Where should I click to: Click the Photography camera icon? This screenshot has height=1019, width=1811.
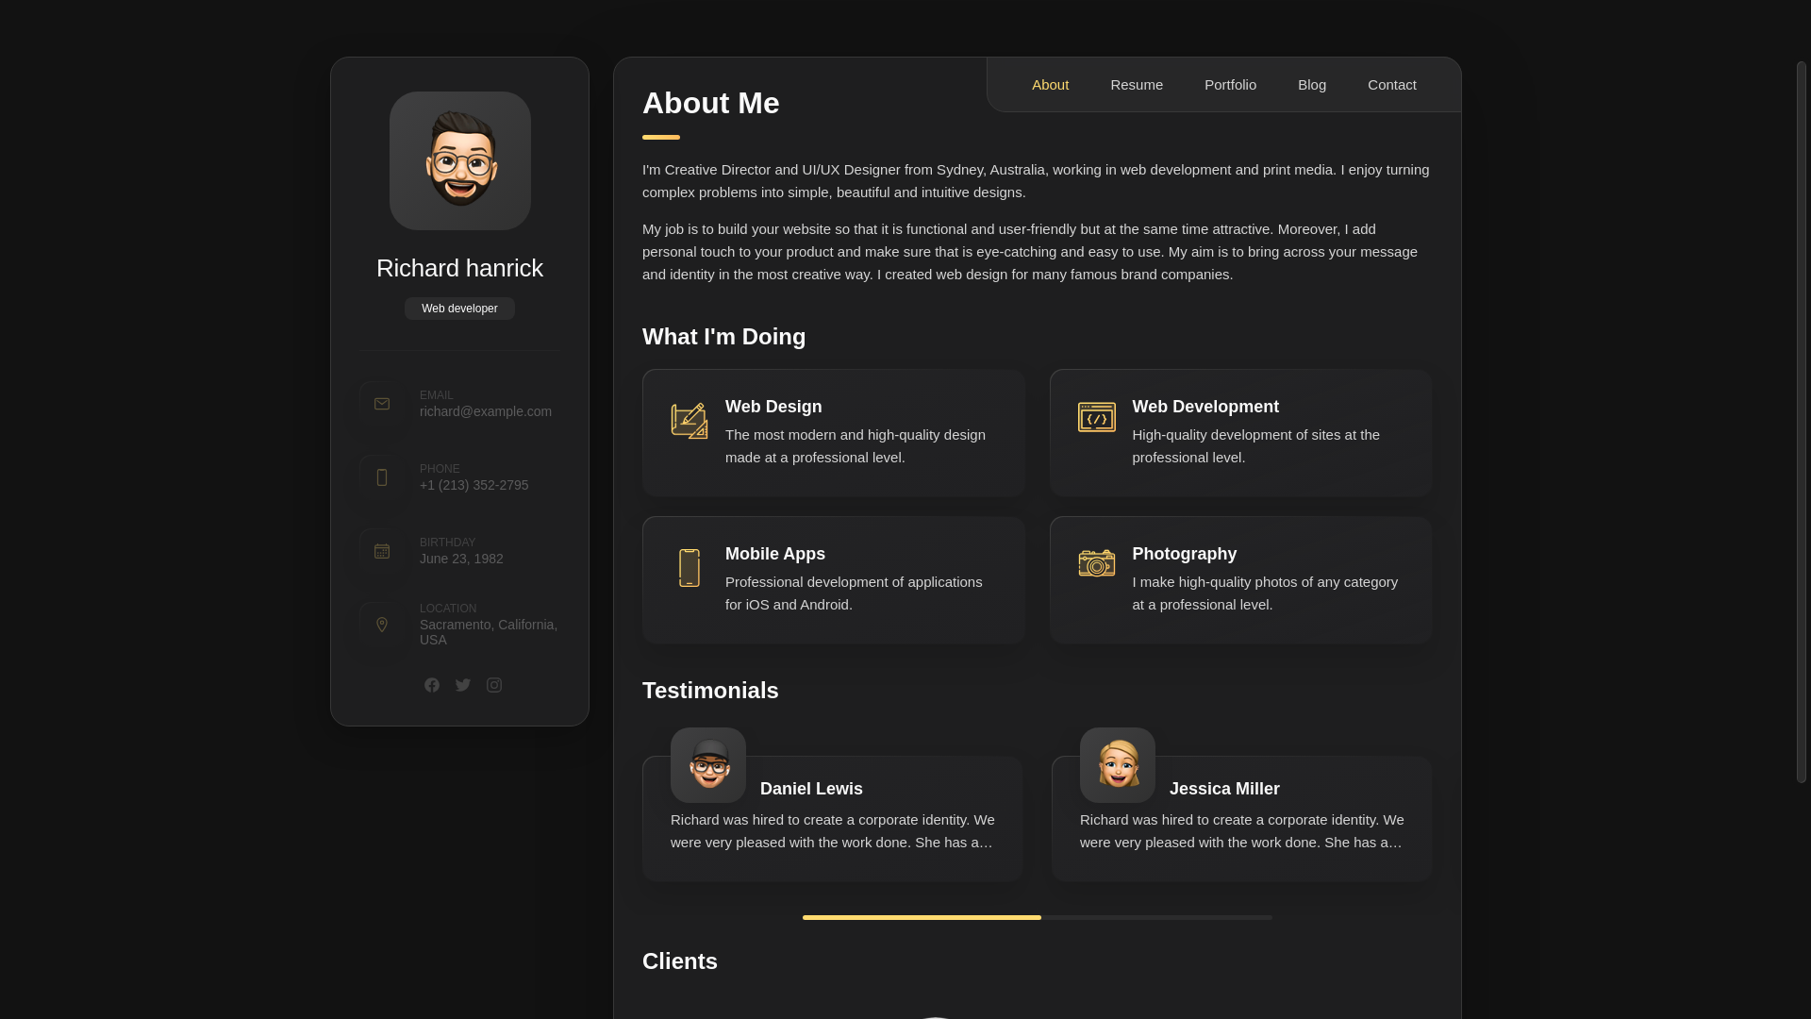click(x=1097, y=563)
